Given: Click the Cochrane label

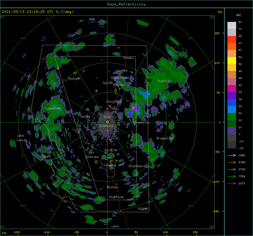Looking at the screenshot, I should pos(92,157).
